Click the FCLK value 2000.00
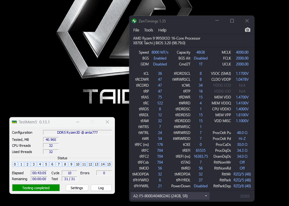 point(242,58)
